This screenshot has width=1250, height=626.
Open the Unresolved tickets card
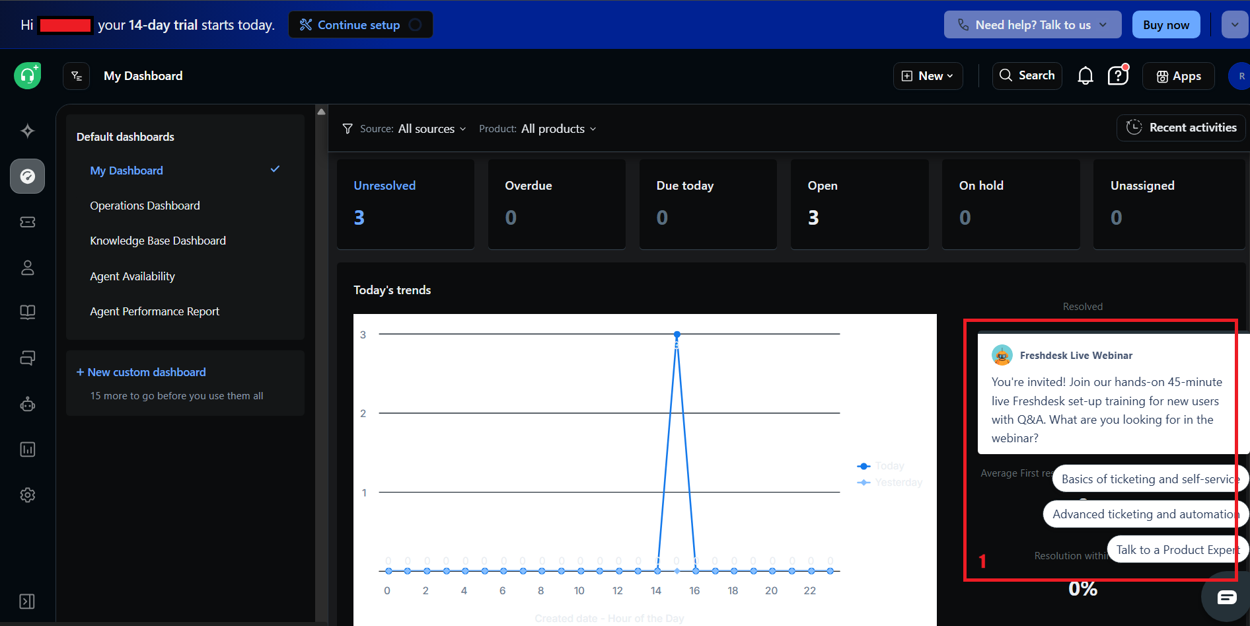pyautogui.click(x=406, y=204)
